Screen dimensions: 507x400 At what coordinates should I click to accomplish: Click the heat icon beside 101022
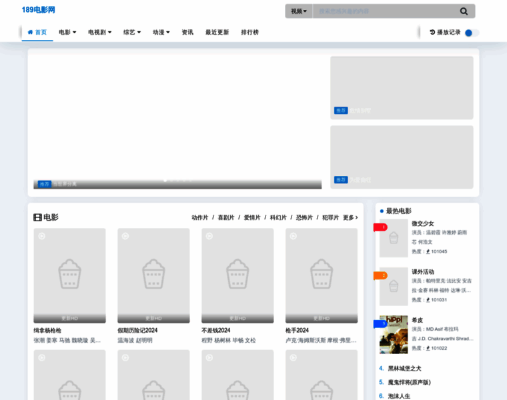pyautogui.click(x=428, y=348)
